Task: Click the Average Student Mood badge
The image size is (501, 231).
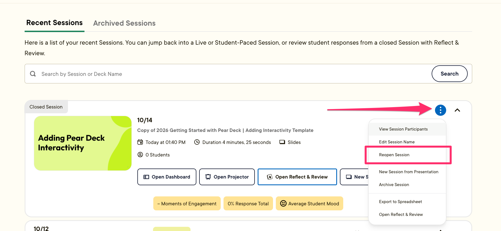Action: [309, 203]
